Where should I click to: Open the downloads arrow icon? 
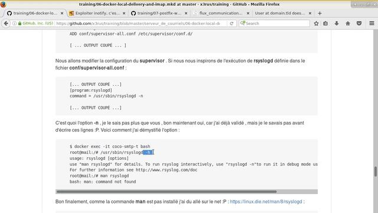pos(337,24)
